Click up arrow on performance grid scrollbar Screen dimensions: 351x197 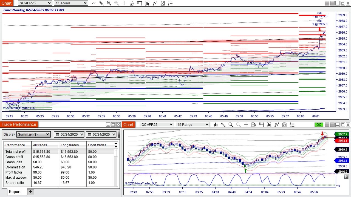(116, 143)
